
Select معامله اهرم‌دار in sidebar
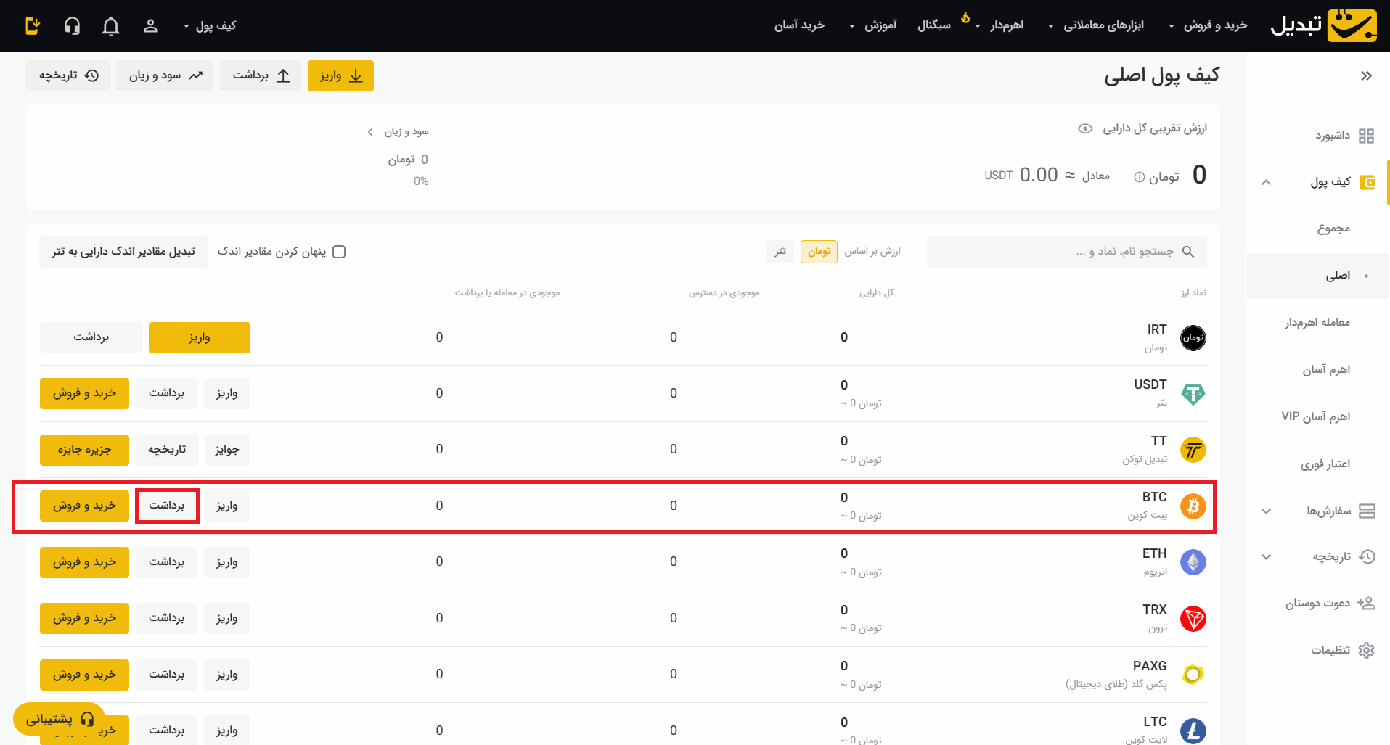(x=1317, y=322)
